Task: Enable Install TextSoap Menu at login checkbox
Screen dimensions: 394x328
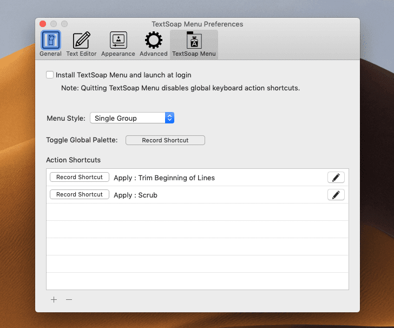Action: pos(50,75)
